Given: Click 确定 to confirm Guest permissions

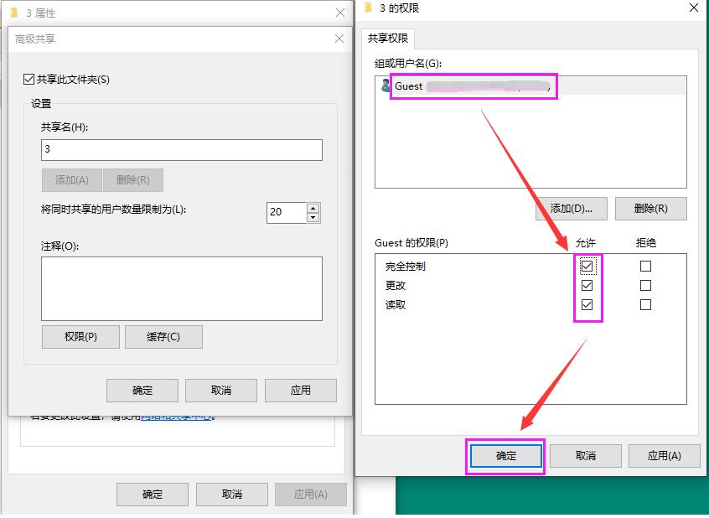Looking at the screenshot, I should [x=505, y=456].
